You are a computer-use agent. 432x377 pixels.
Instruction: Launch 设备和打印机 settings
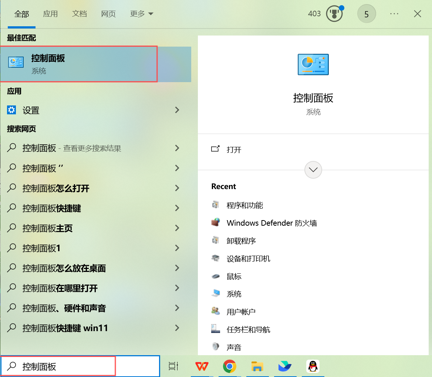click(248, 258)
